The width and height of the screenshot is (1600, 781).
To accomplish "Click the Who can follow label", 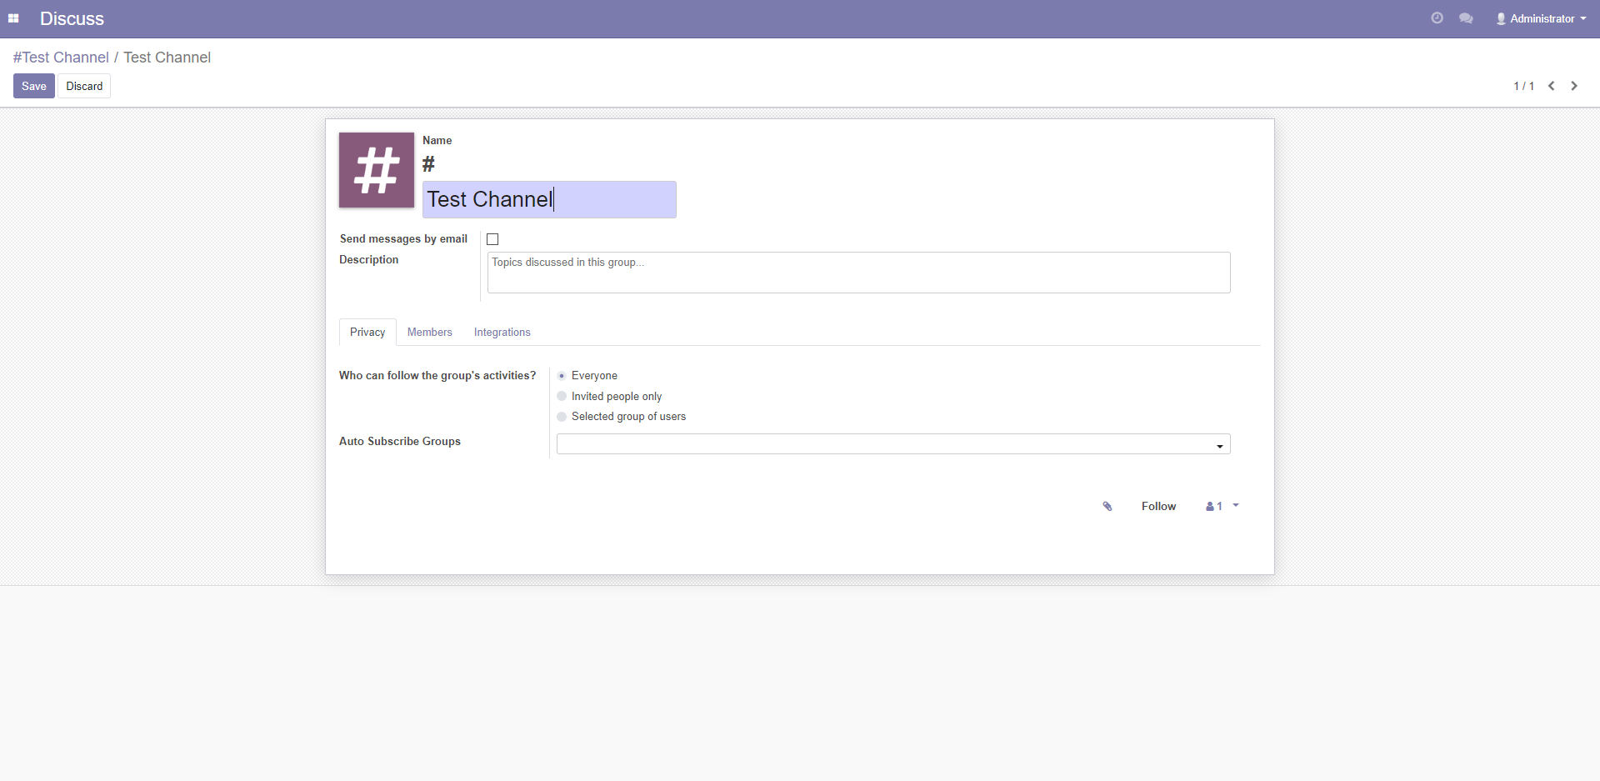I will click(x=437, y=375).
